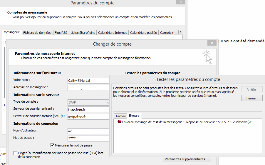Screen dimensions: 265x165
Task: Switch to the Tâches tab
Action: (120, 116)
